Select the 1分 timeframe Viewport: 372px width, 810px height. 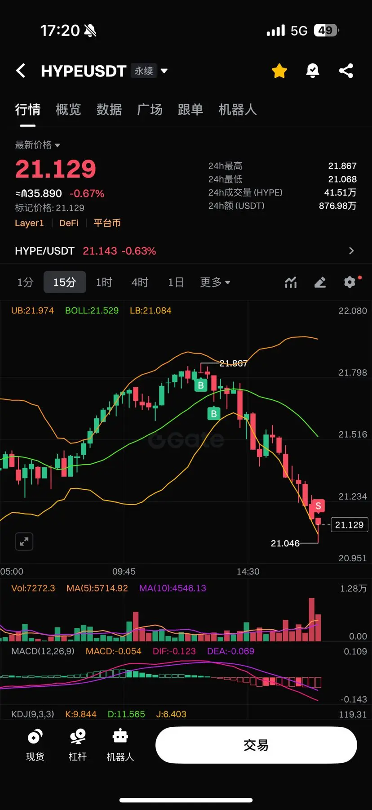pyautogui.click(x=25, y=282)
